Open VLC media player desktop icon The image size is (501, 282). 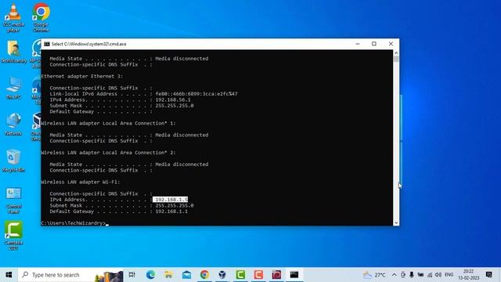[x=13, y=17]
